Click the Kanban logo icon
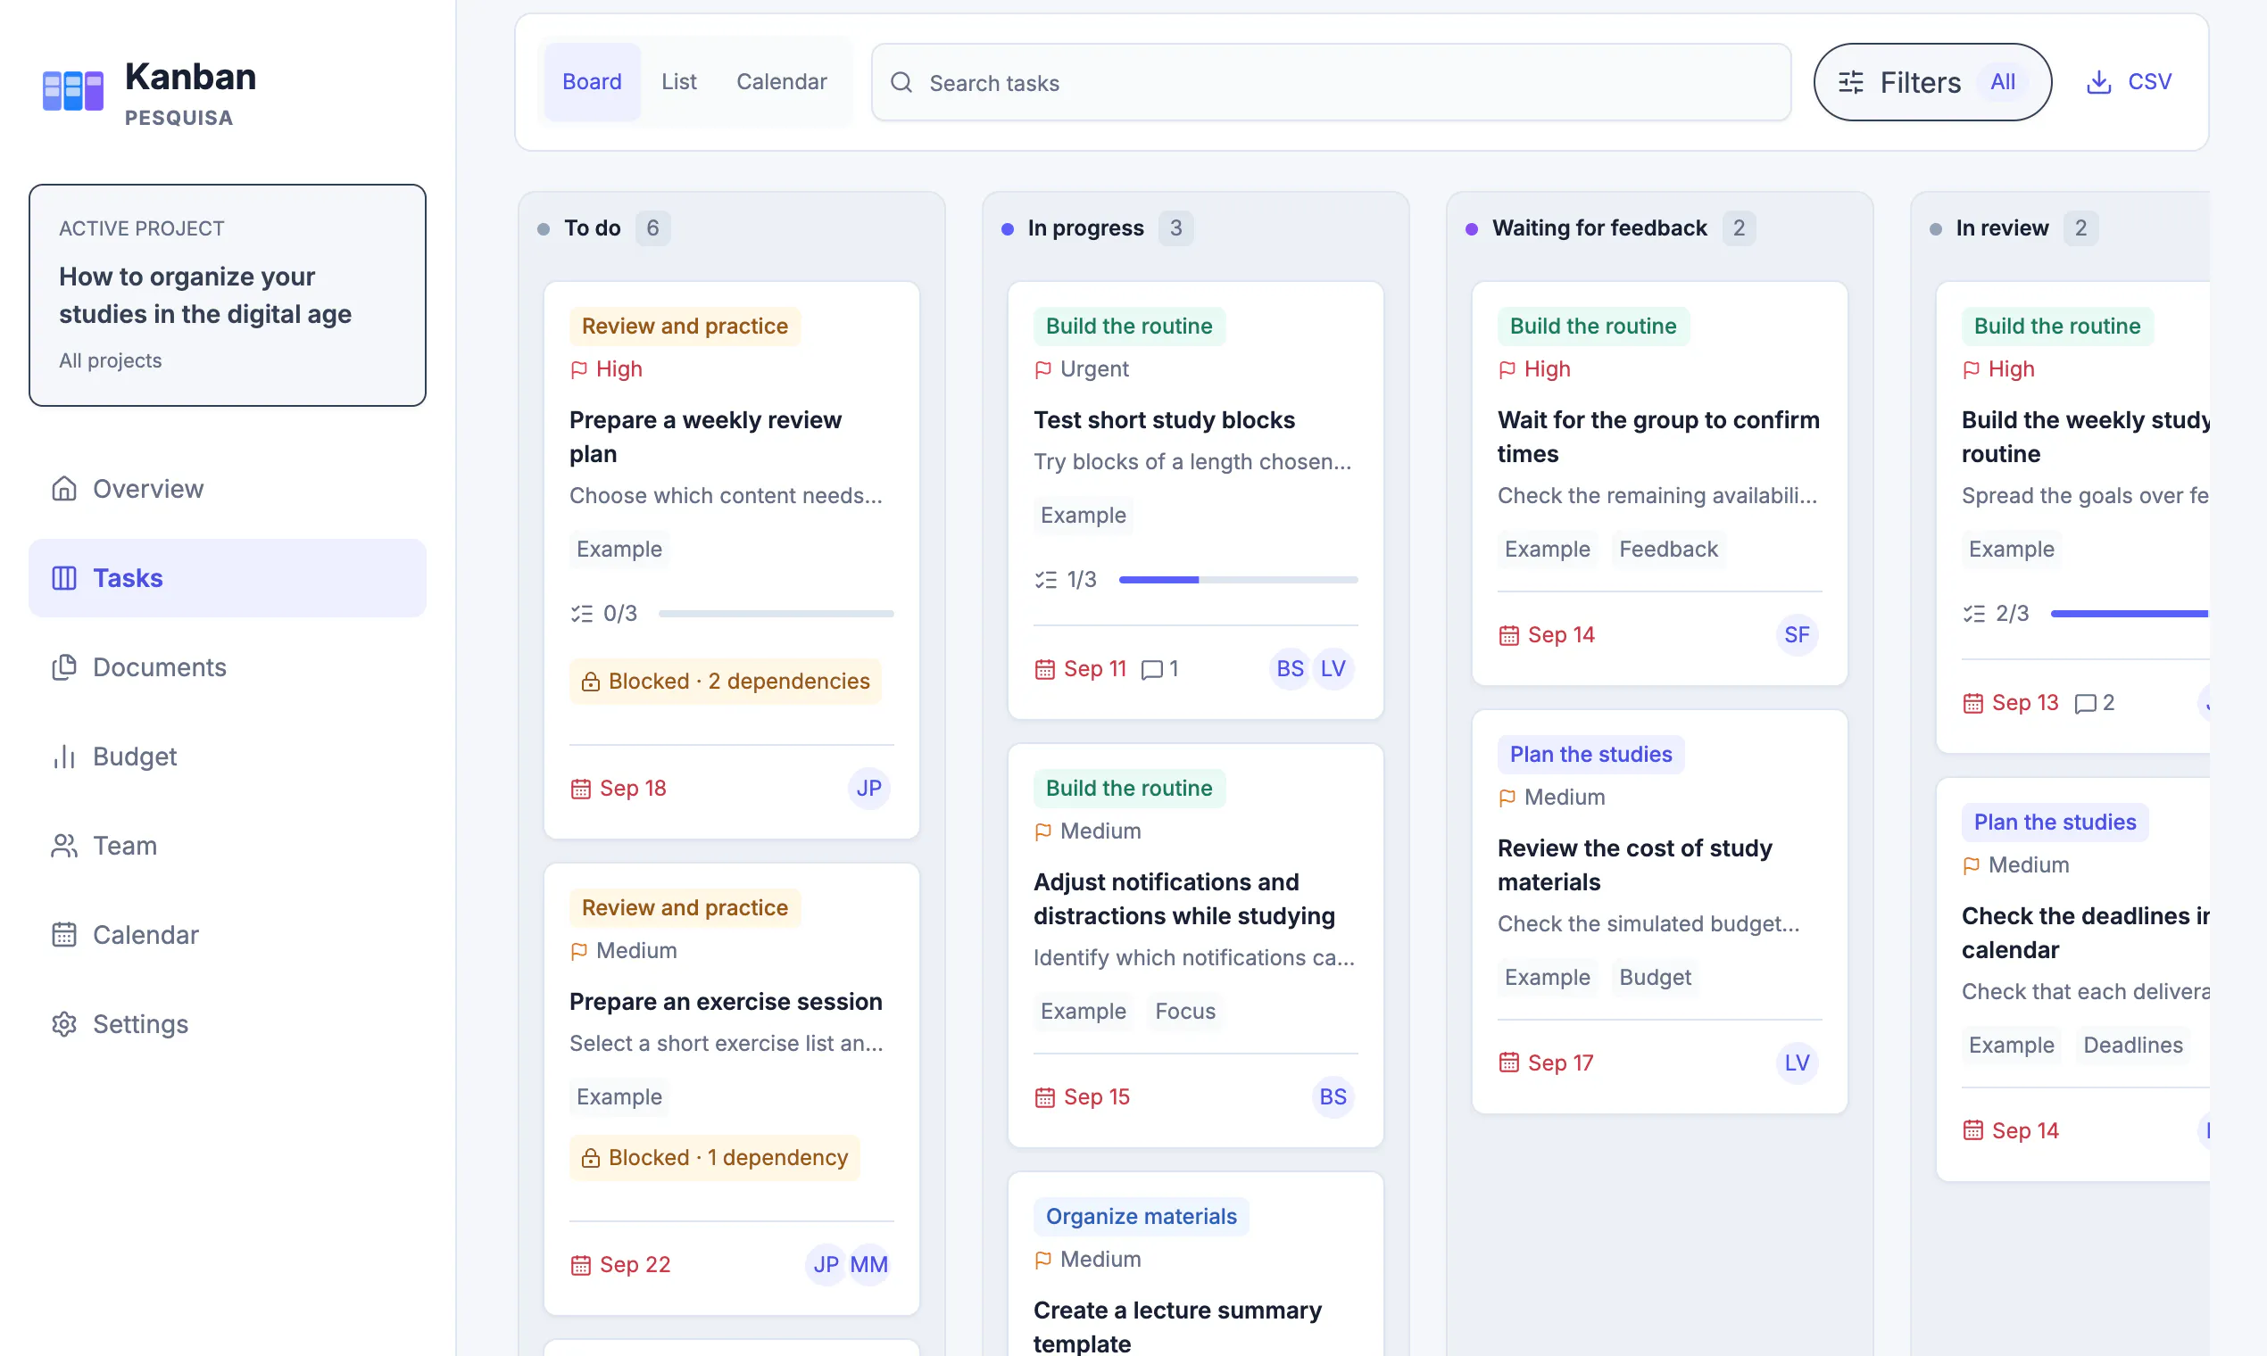 coord(73,90)
